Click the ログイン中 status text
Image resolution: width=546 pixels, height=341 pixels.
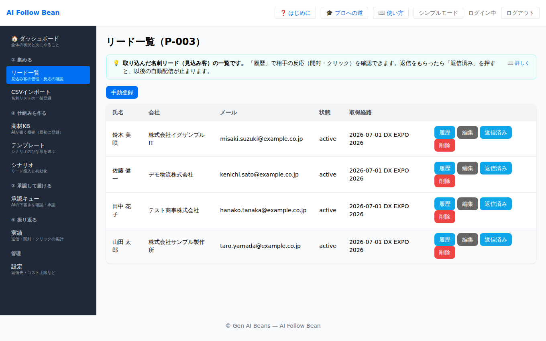coord(482,13)
